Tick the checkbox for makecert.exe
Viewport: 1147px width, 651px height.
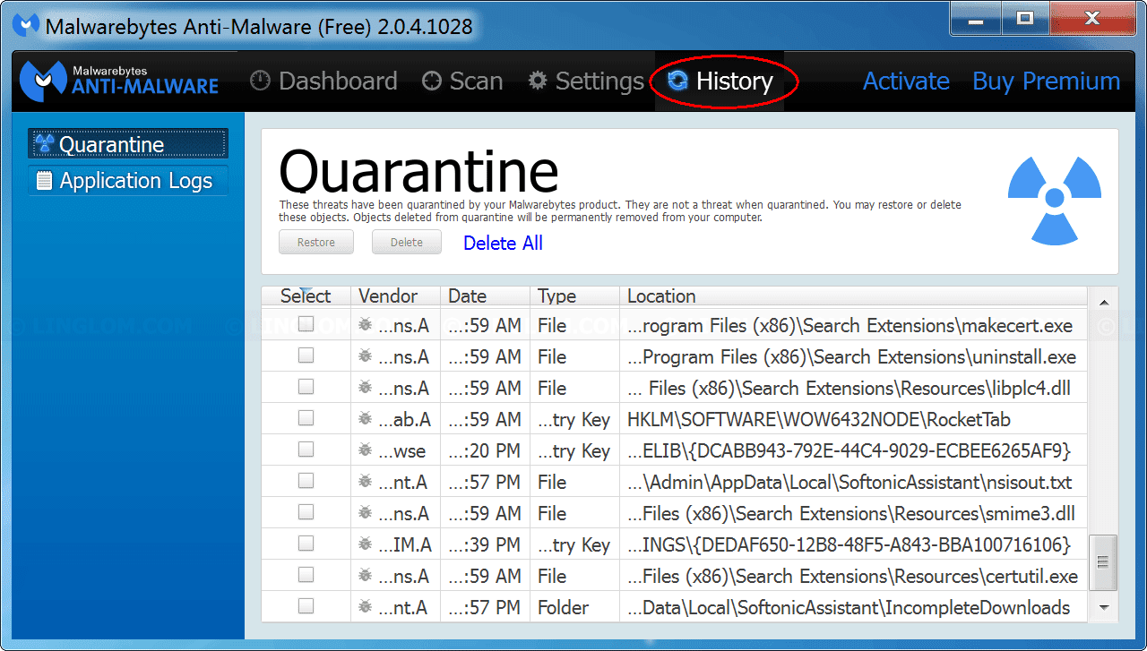pyautogui.click(x=306, y=324)
